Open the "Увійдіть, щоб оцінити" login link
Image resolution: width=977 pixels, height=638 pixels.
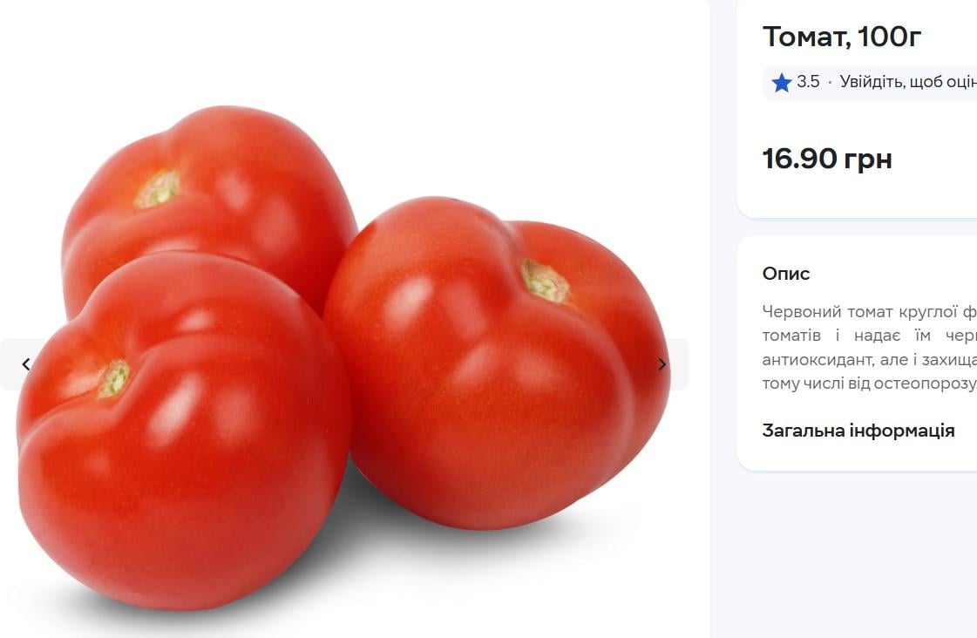click(x=908, y=82)
